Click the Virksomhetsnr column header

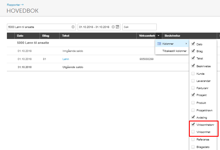click(146, 36)
